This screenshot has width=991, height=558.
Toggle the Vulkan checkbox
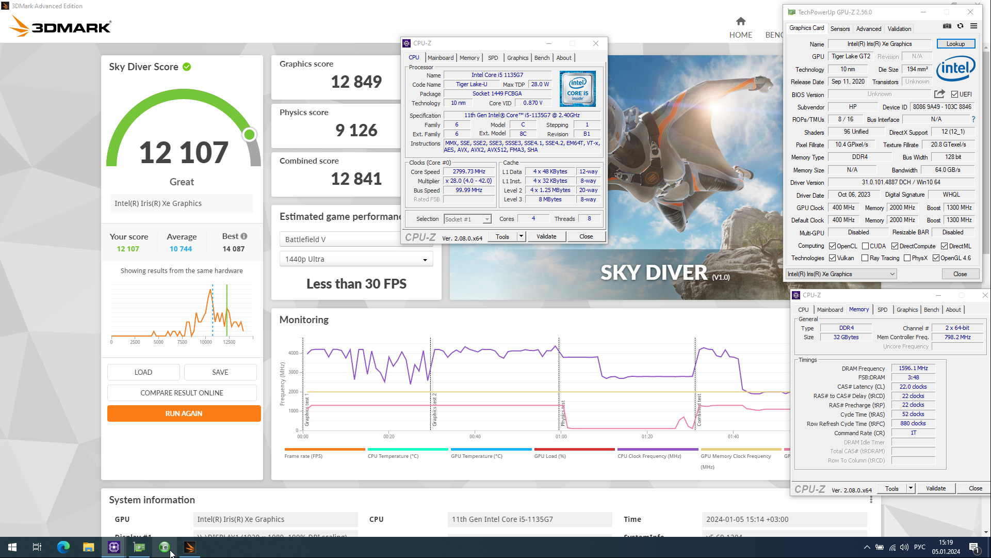[832, 258]
